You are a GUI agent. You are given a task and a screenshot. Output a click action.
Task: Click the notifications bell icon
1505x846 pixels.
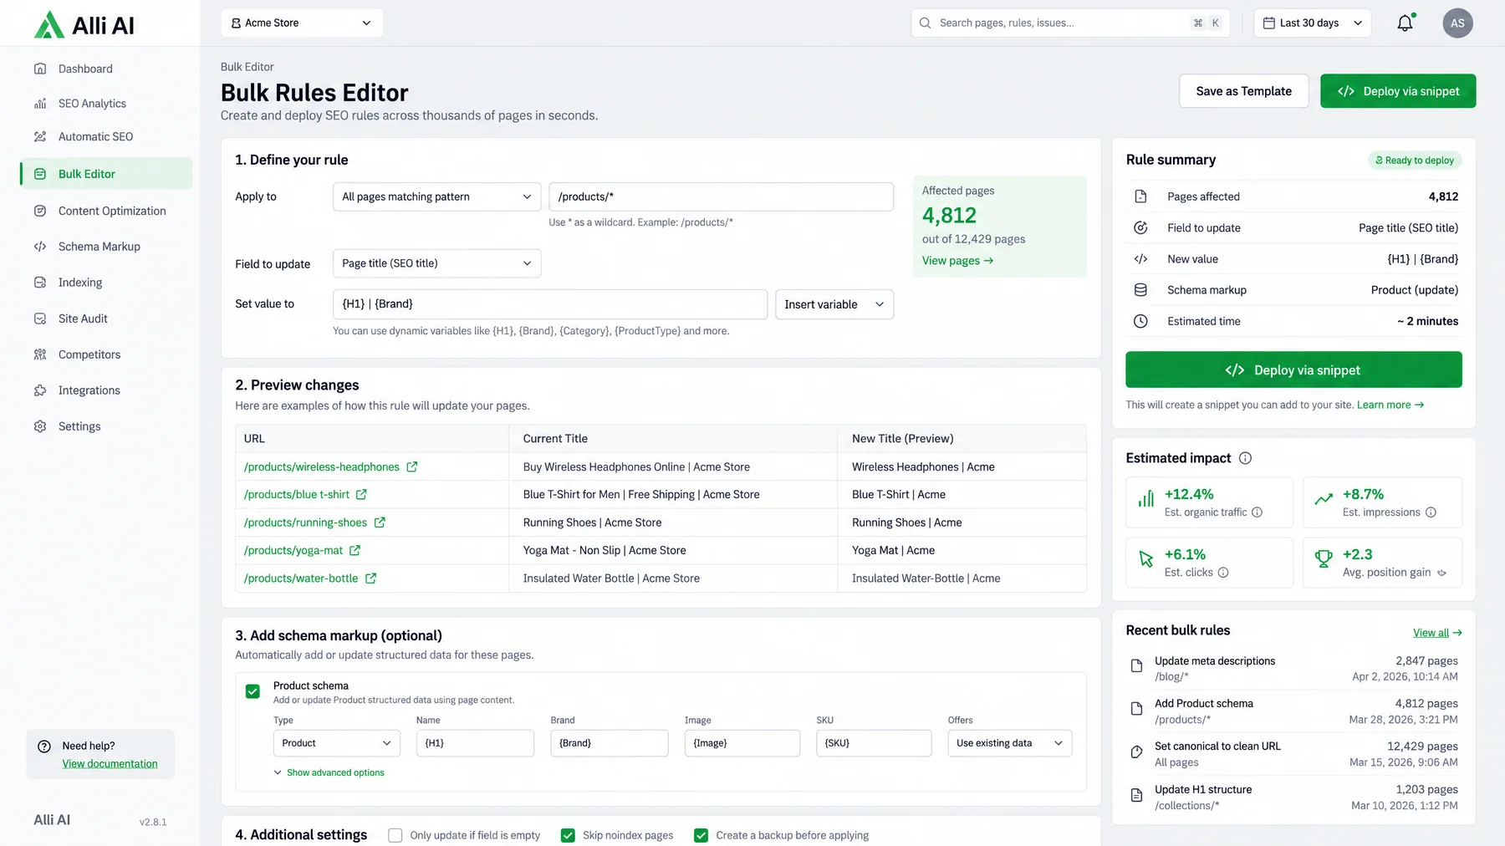coord(1406,23)
